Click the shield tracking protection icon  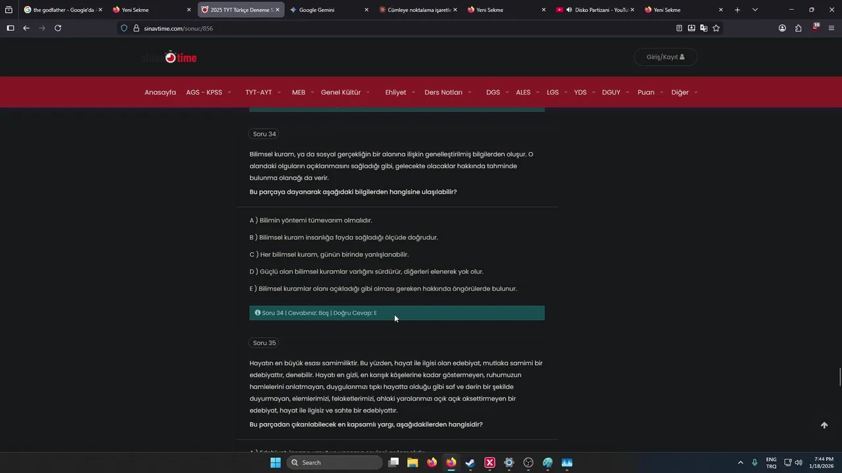pyautogui.click(x=124, y=28)
